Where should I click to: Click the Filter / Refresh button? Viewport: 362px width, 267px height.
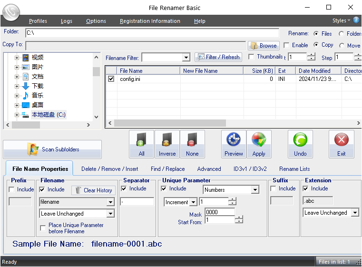[218, 57]
